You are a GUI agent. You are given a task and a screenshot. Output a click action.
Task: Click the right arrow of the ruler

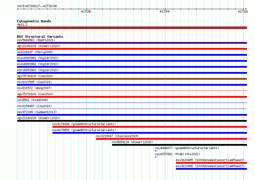[246, 9]
